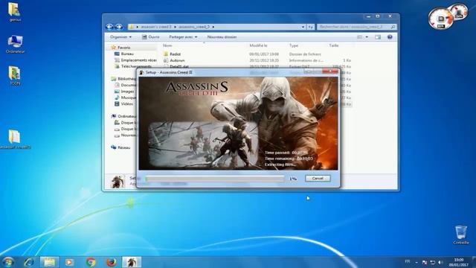Launch Internet Explorer from taskbar

30,262
